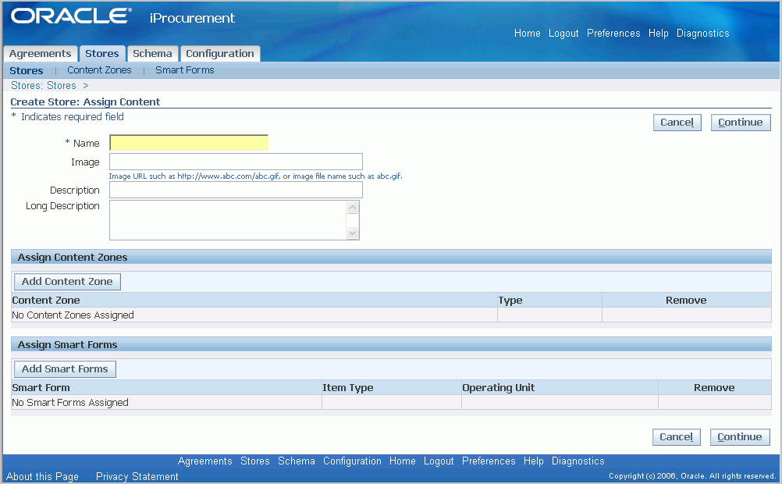Screen dimensions: 782x484
Task: Open Preferences in the header
Action: (x=613, y=33)
